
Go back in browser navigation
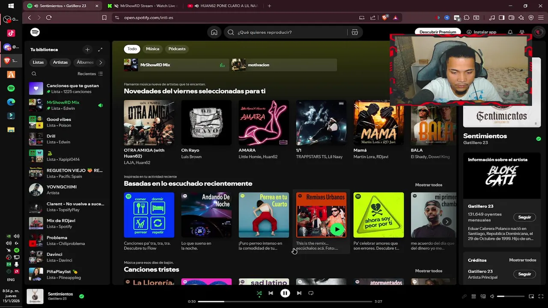pyautogui.click(x=29, y=18)
